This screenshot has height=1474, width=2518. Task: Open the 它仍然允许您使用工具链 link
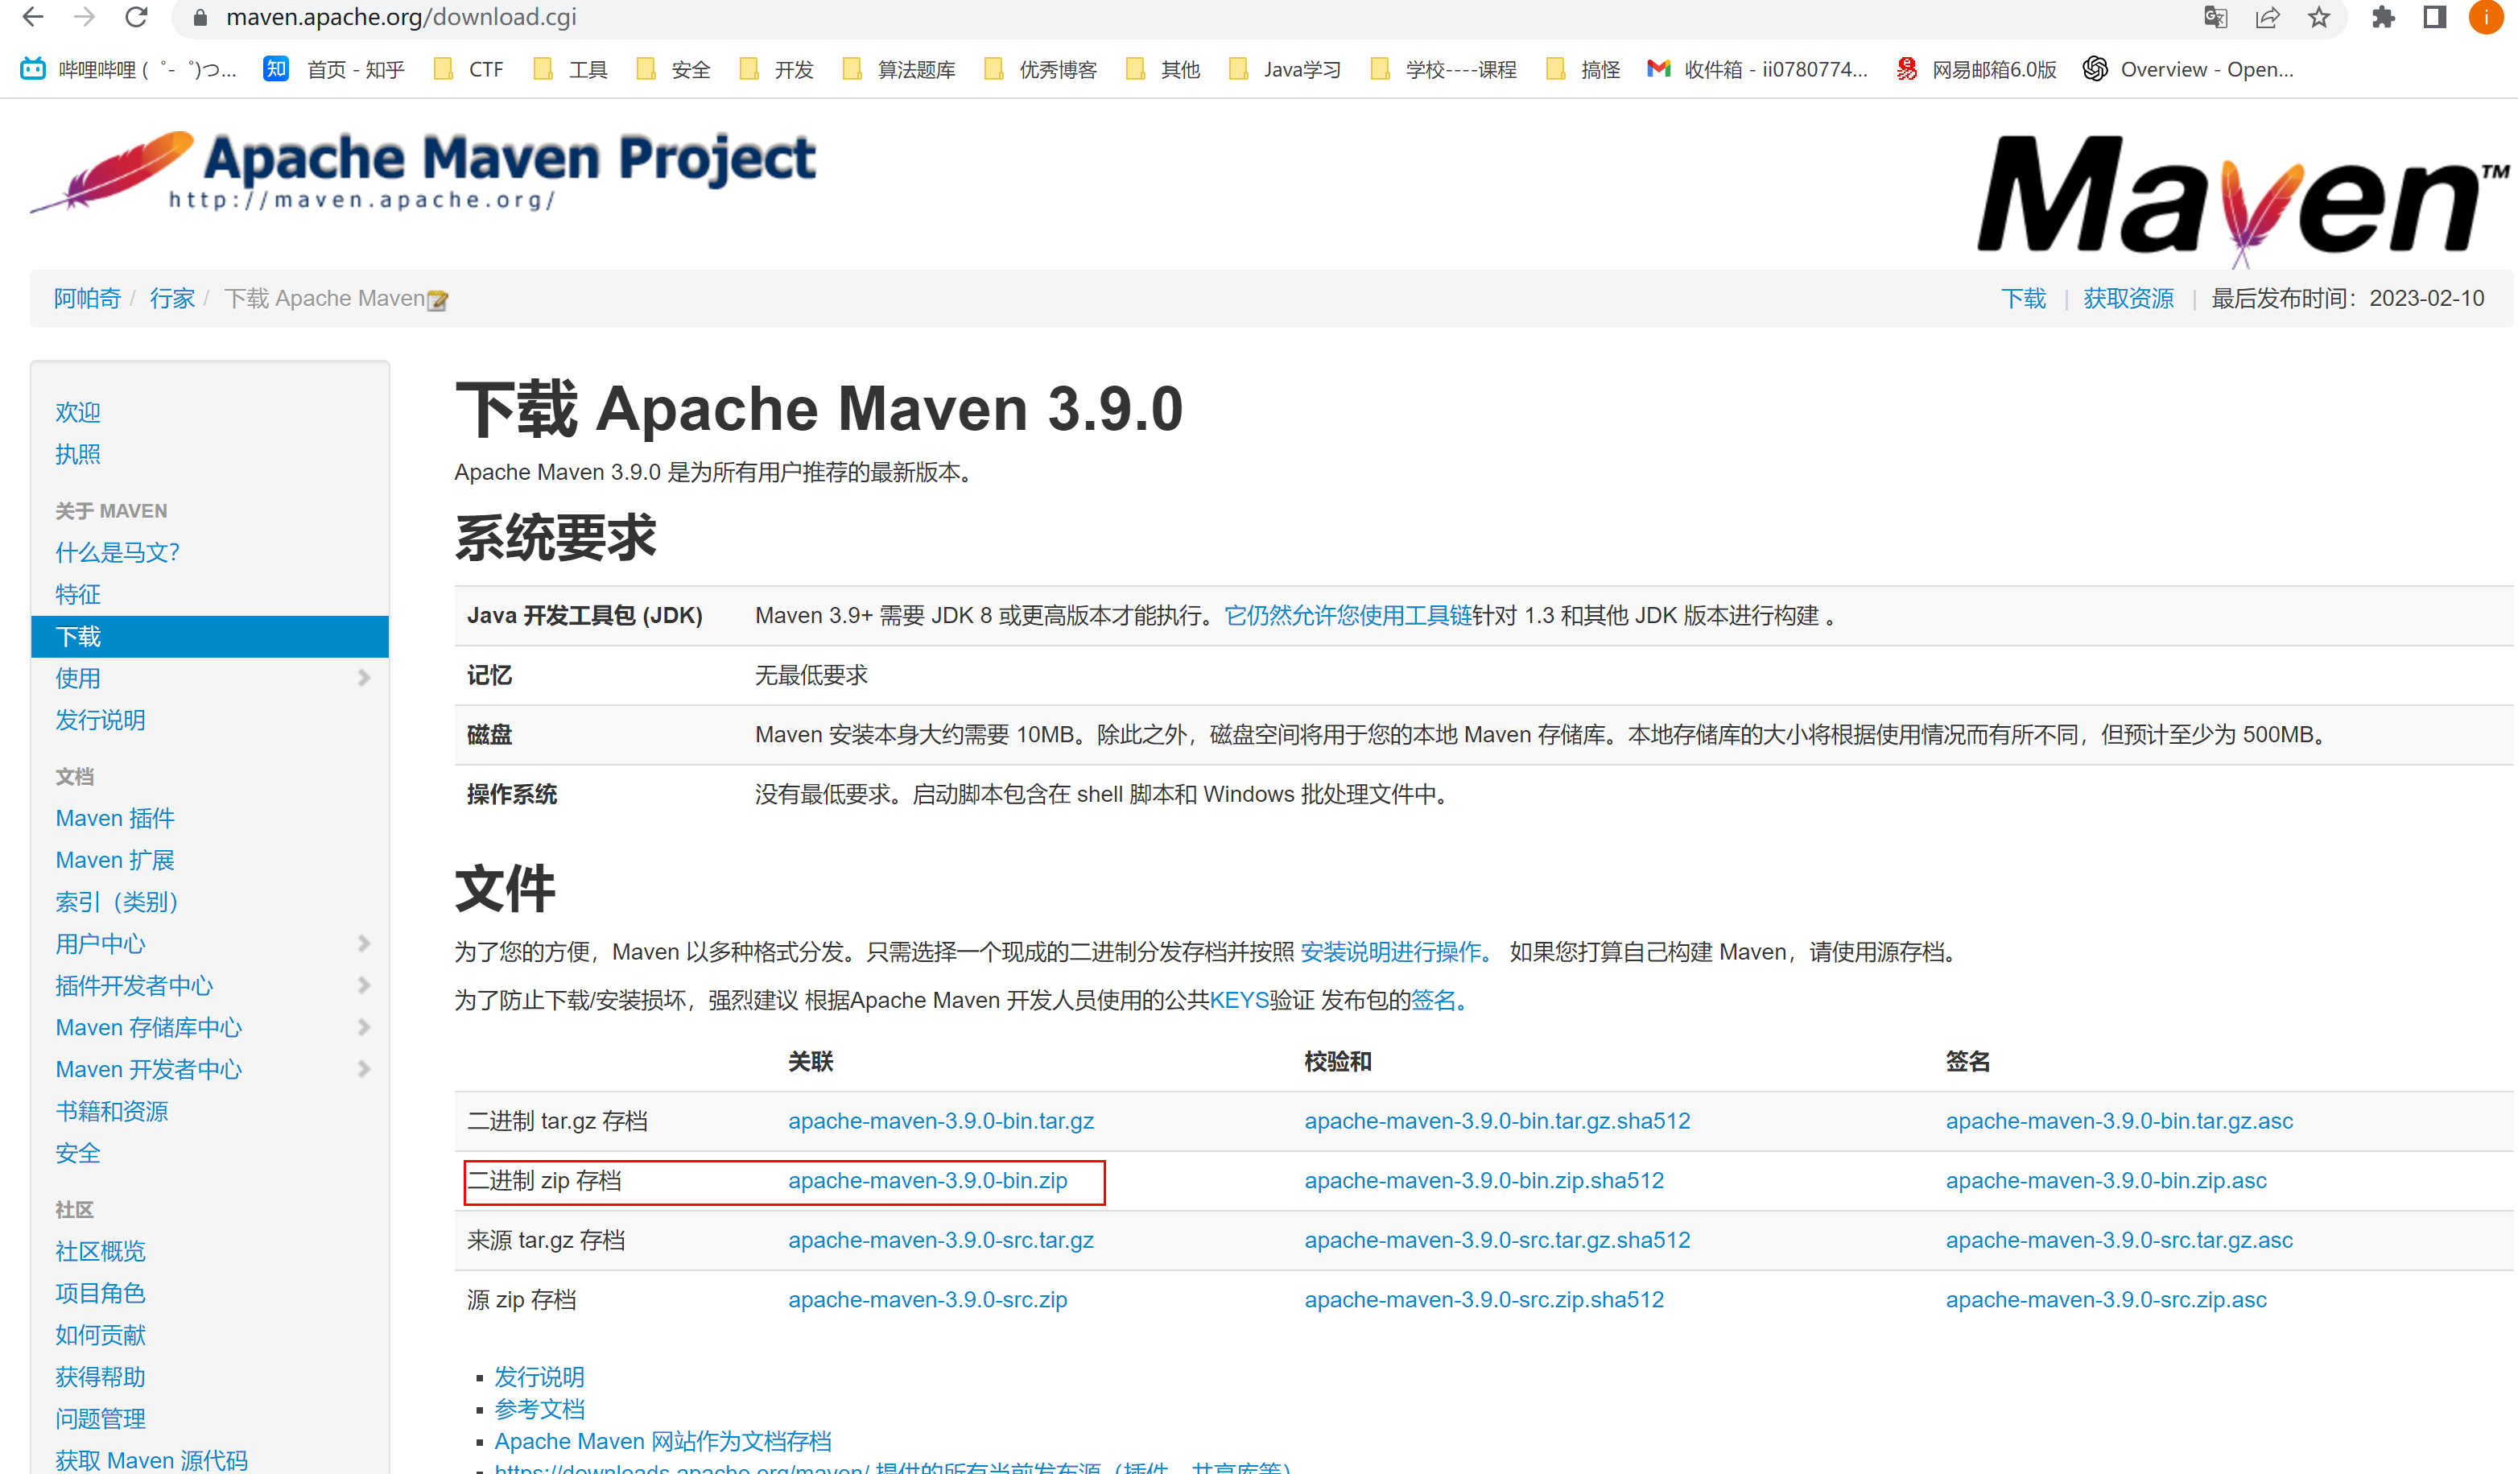pos(1348,614)
